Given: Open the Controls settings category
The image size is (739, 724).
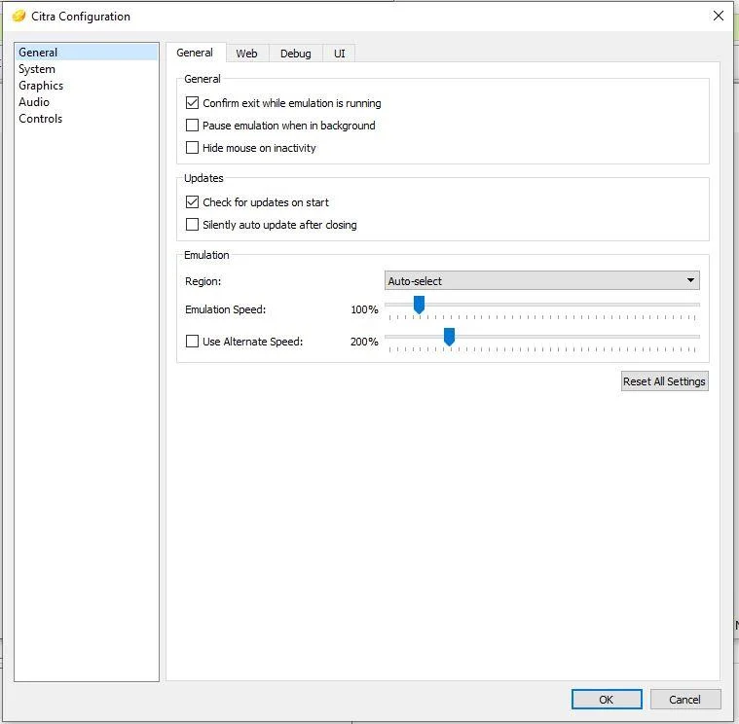Looking at the screenshot, I should (87, 118).
